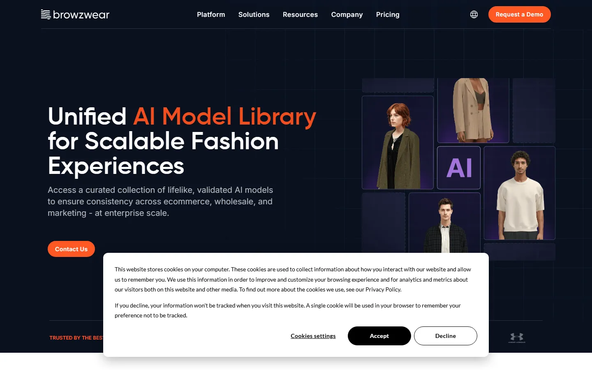Open the Solutions menu

(x=254, y=14)
